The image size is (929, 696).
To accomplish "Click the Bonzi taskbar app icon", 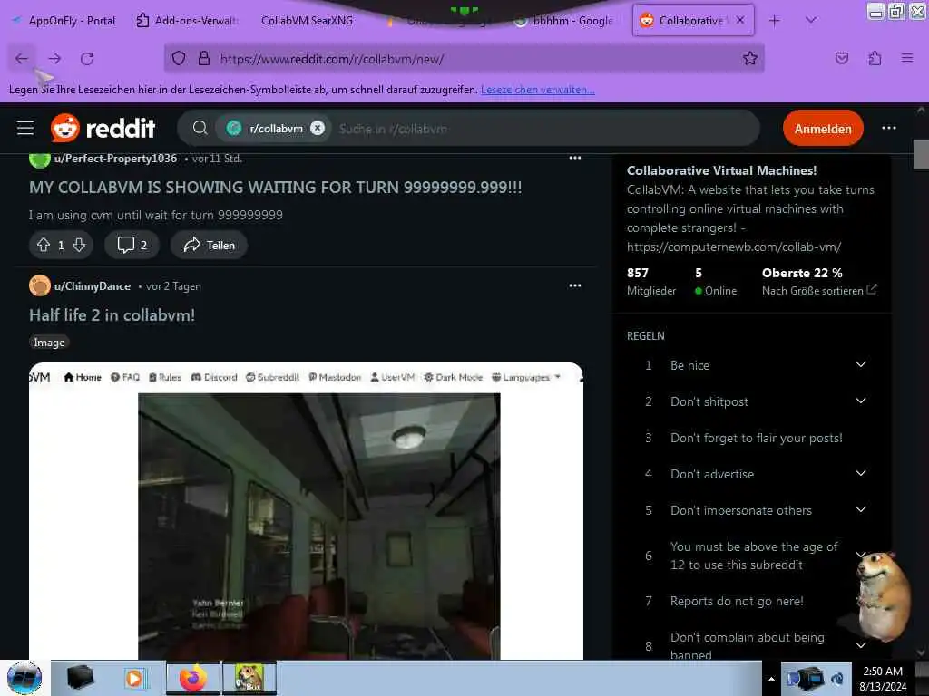I will [x=249, y=678].
